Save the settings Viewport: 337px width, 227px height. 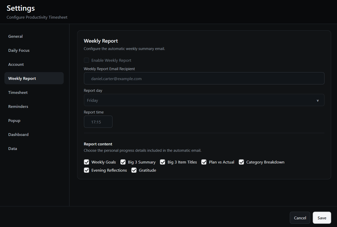coord(322,218)
